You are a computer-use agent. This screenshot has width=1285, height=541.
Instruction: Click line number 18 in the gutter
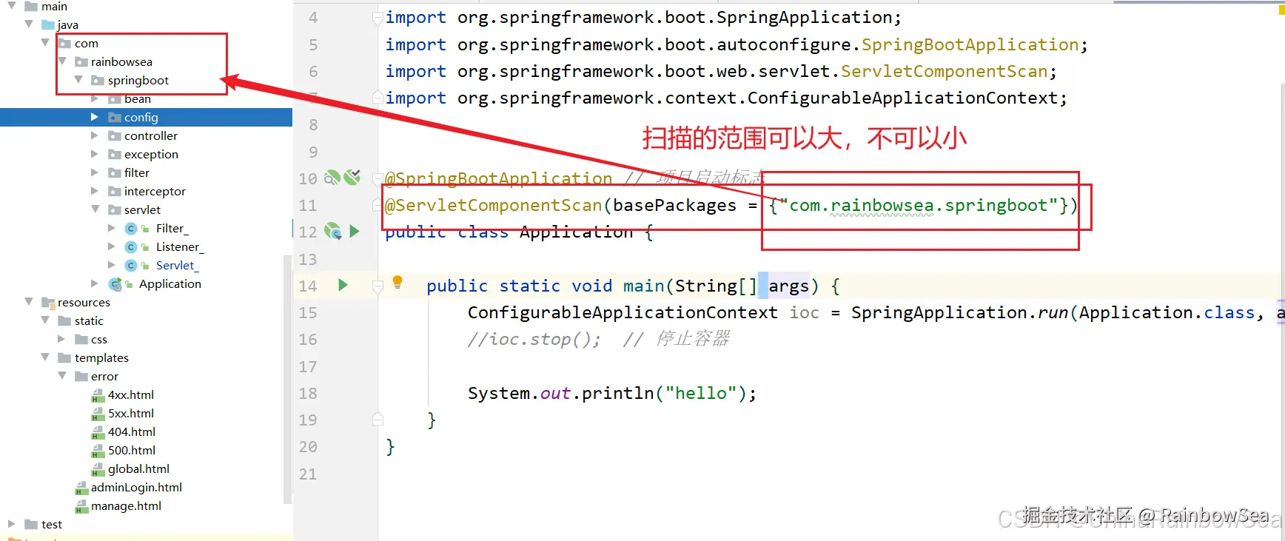click(308, 393)
